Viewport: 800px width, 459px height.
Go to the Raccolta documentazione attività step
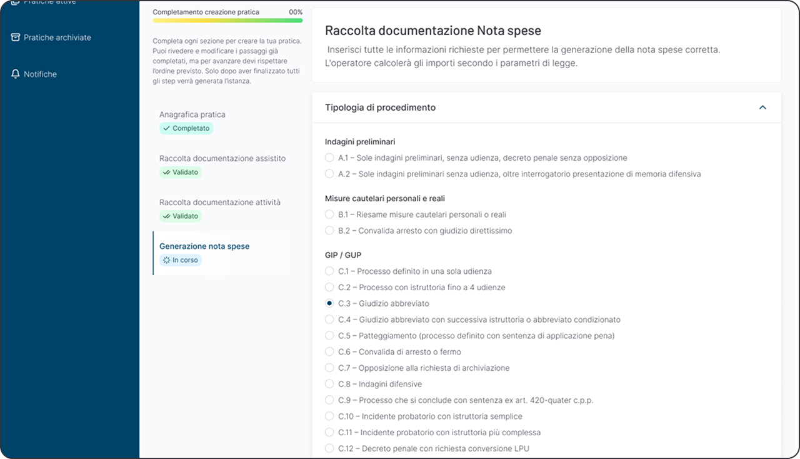coord(220,202)
